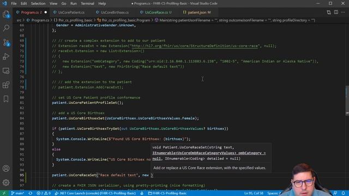
Task: Synchronize changes via status bar icon
Action: [x=31, y=193]
